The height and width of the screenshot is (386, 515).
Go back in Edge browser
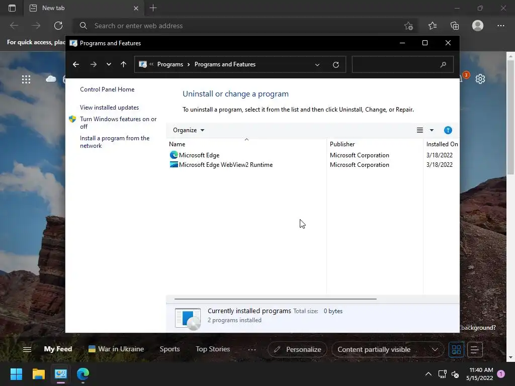click(x=14, y=26)
